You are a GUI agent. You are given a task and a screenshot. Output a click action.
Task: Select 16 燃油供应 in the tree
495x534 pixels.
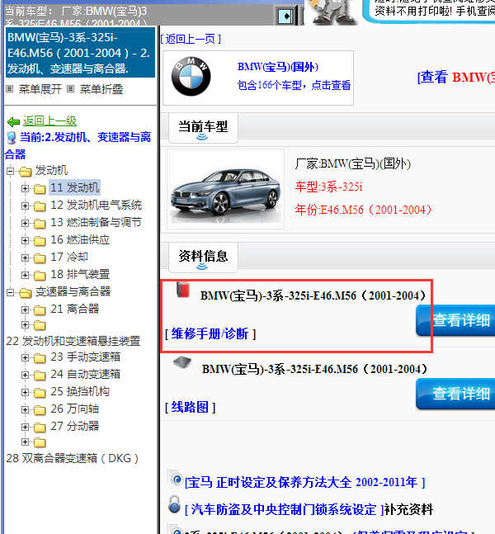click(80, 239)
